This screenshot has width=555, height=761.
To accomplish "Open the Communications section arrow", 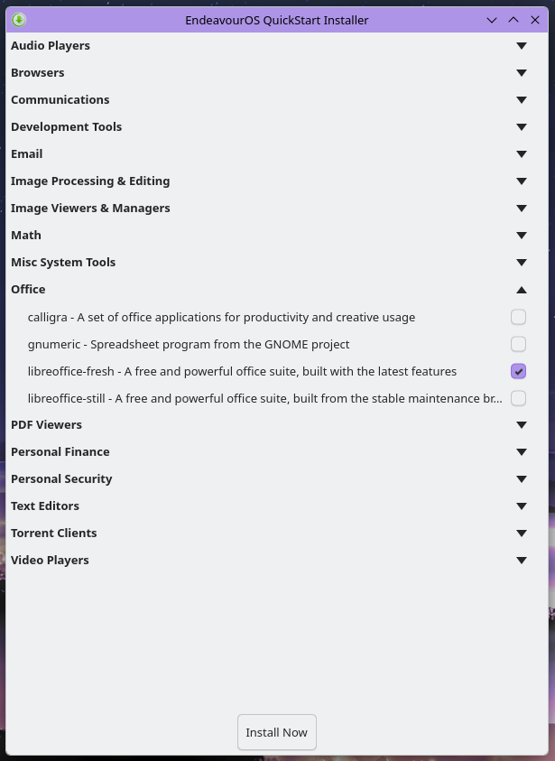I will (521, 100).
